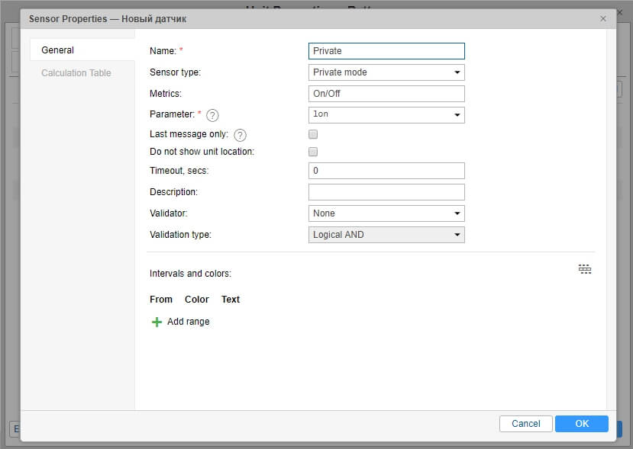The image size is (633, 449).
Task: Click the Add range link
Action: point(188,322)
